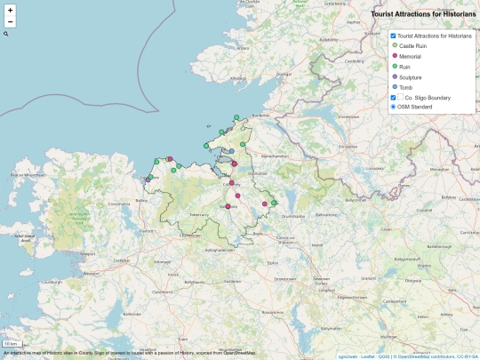480x360 pixels.
Task: Click the Donegal town label on the map
Action: click(284, 74)
